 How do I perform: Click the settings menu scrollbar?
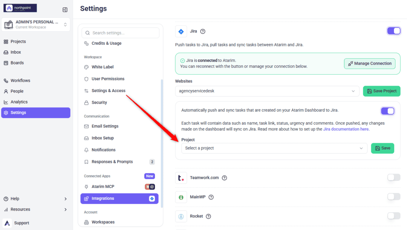162,143
